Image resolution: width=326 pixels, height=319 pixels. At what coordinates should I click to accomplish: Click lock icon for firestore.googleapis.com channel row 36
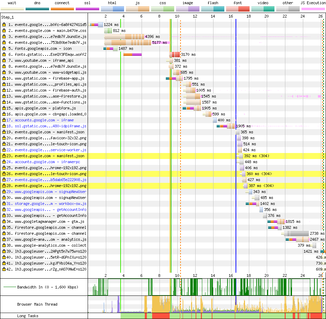click(x=4, y=233)
